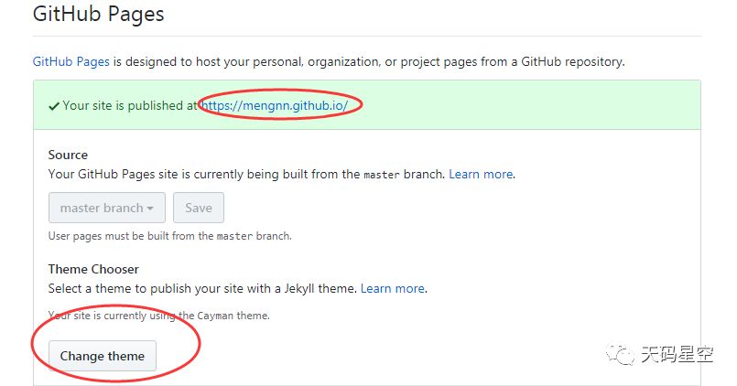
Task: Click the Change theme button
Action: coord(102,356)
